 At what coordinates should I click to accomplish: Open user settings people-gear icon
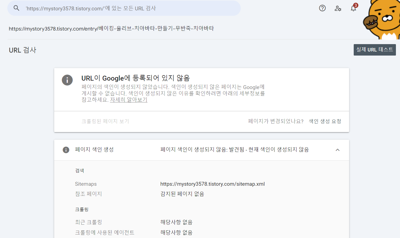click(338, 8)
